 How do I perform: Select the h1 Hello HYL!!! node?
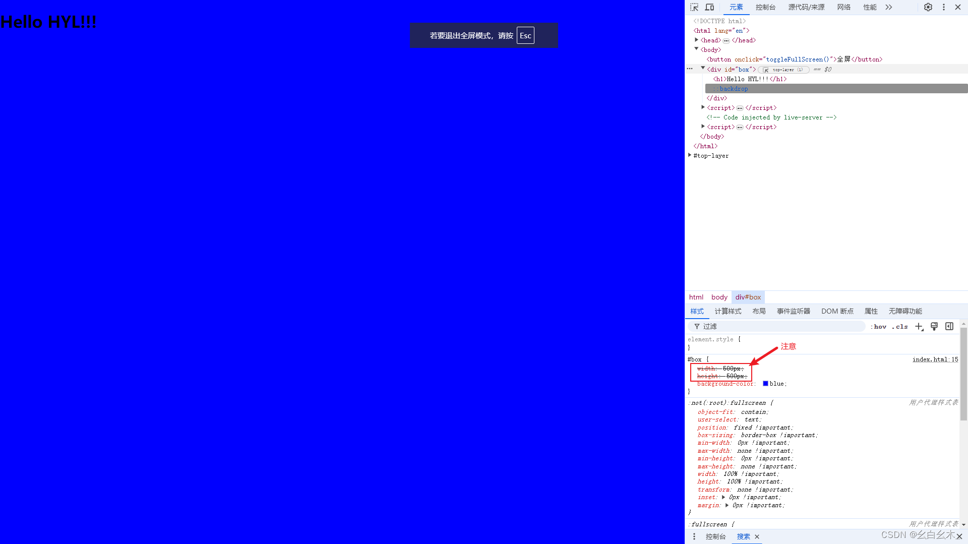(750, 79)
